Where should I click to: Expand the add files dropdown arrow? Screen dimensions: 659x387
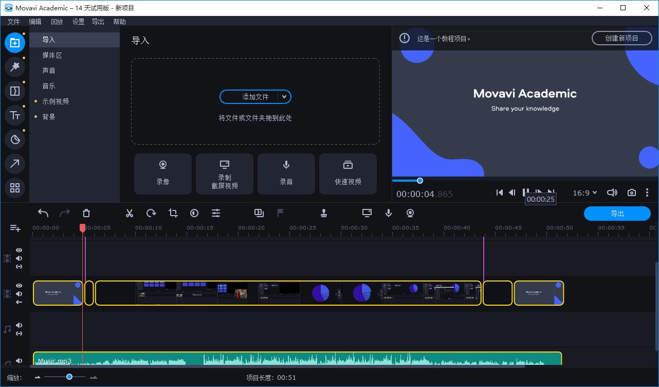[284, 97]
